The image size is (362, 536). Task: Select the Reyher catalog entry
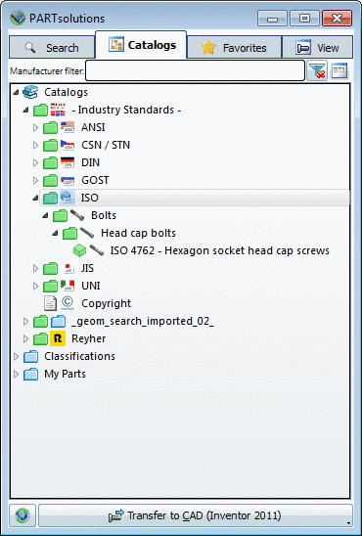[x=88, y=338]
